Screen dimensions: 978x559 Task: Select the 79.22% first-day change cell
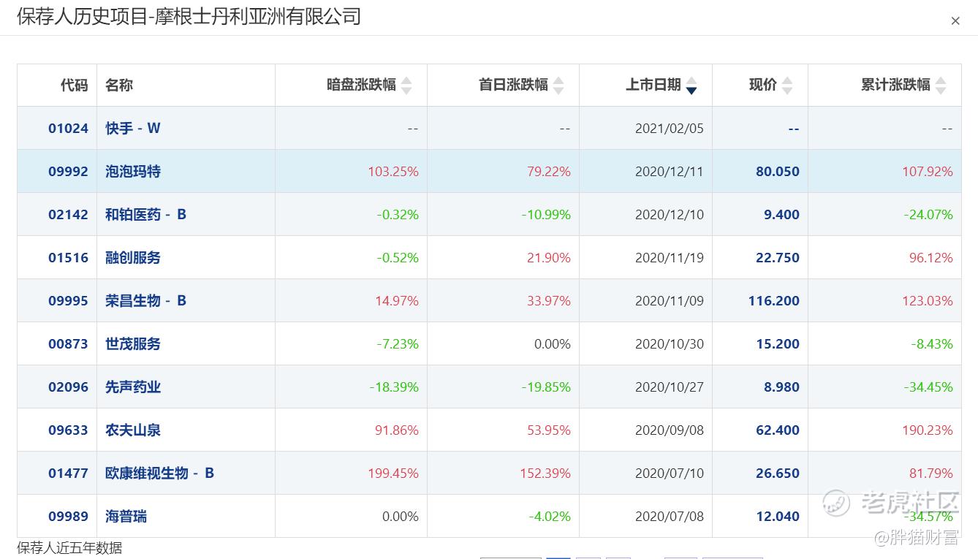(x=549, y=172)
